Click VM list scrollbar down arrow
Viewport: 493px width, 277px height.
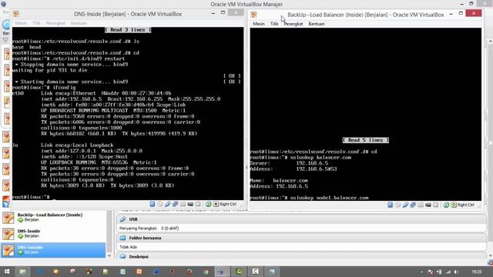[109, 255]
